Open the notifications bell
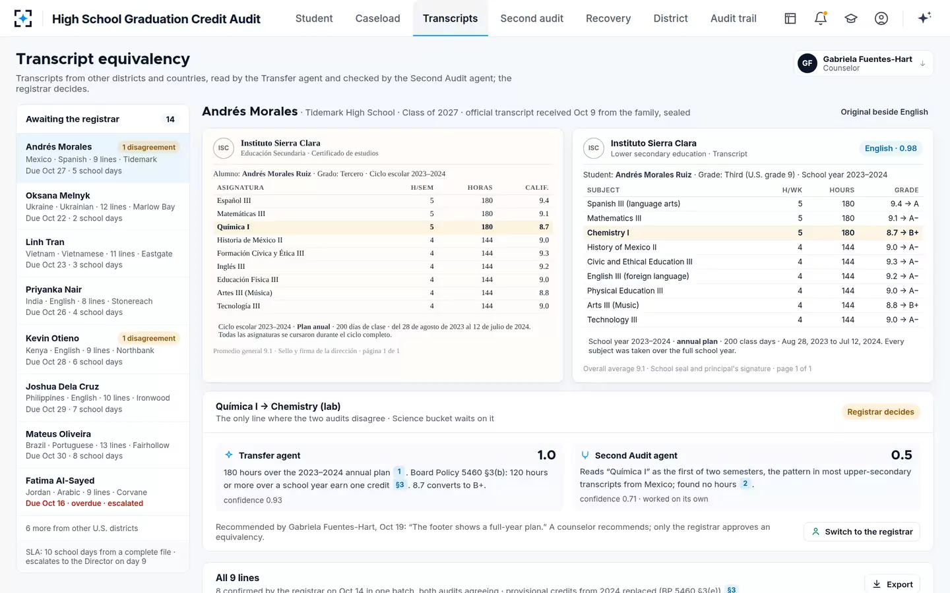This screenshot has height=593, width=950. [x=821, y=18]
